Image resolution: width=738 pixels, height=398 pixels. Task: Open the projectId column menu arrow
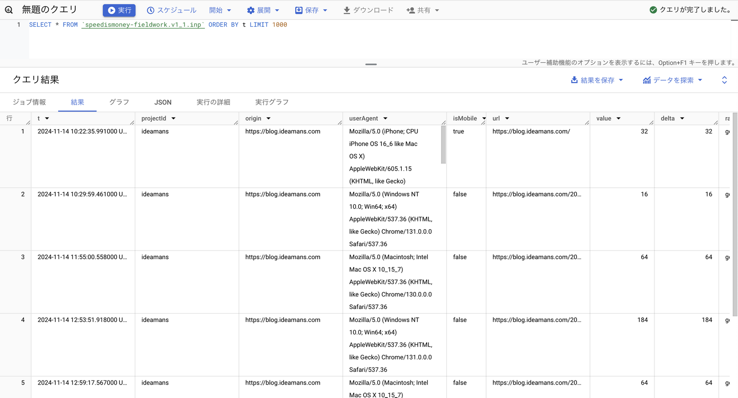pos(173,119)
